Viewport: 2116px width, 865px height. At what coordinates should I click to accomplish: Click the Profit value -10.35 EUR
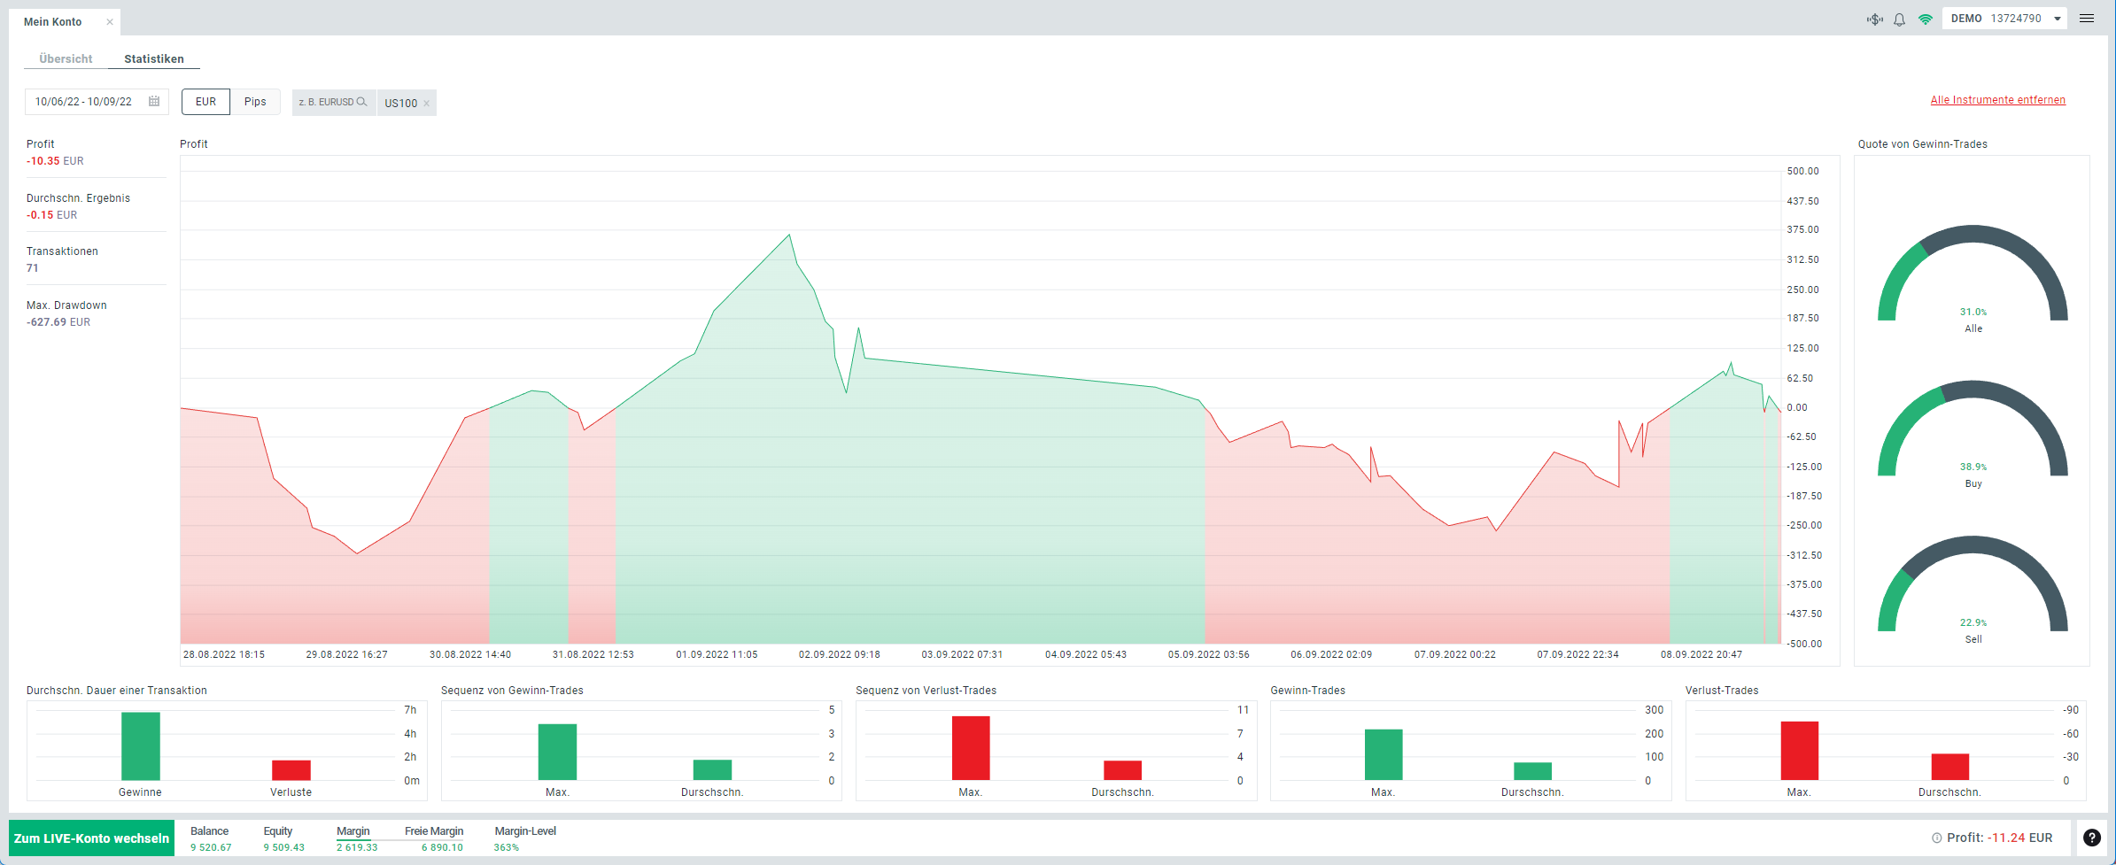[x=55, y=161]
